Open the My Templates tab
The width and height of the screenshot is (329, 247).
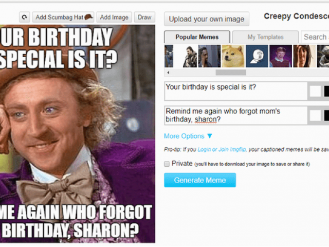pyautogui.click(x=265, y=37)
